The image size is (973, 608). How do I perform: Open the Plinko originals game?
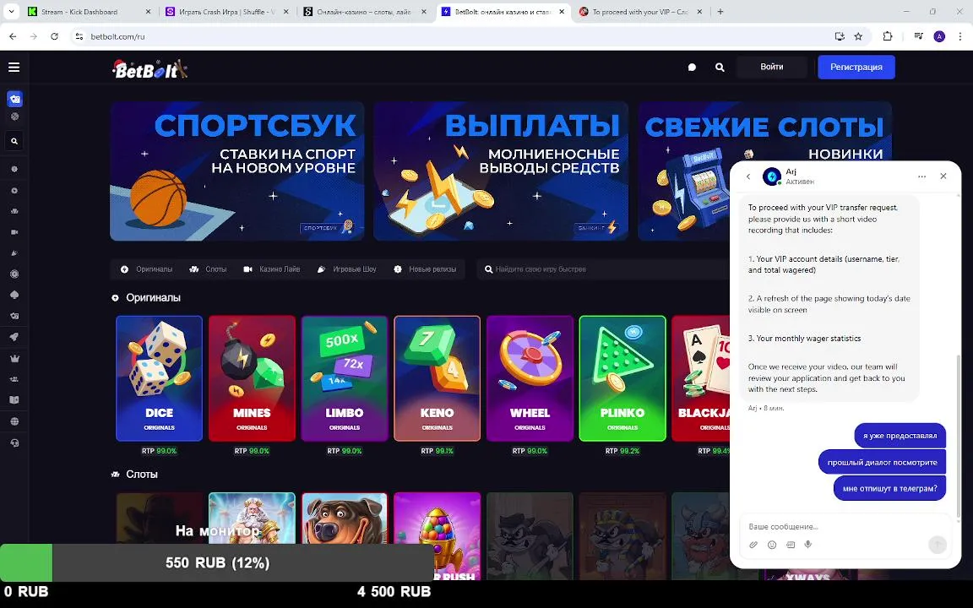(x=622, y=378)
